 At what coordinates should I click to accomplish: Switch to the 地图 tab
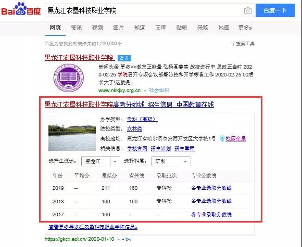pyautogui.click(x=223, y=28)
